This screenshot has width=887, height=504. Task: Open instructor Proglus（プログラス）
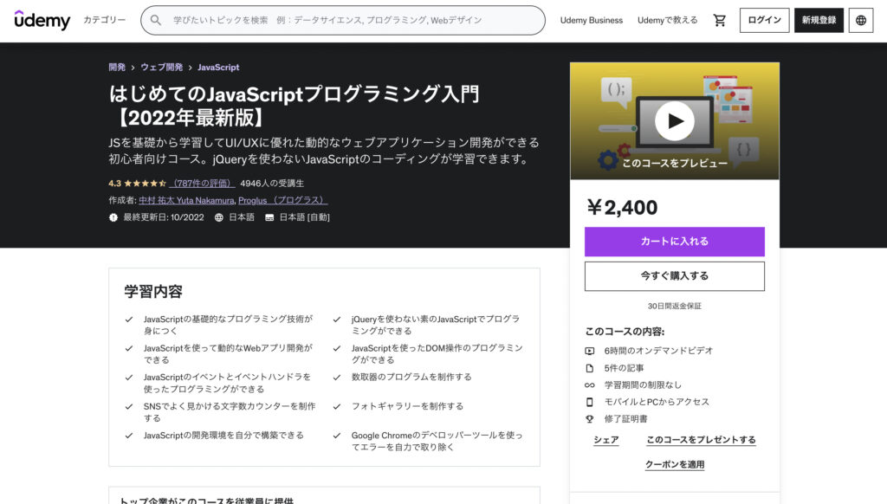[283, 200]
